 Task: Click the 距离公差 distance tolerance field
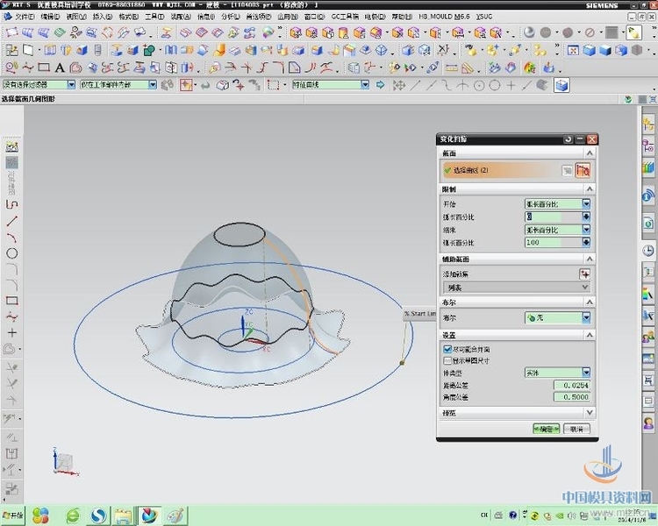click(x=571, y=385)
